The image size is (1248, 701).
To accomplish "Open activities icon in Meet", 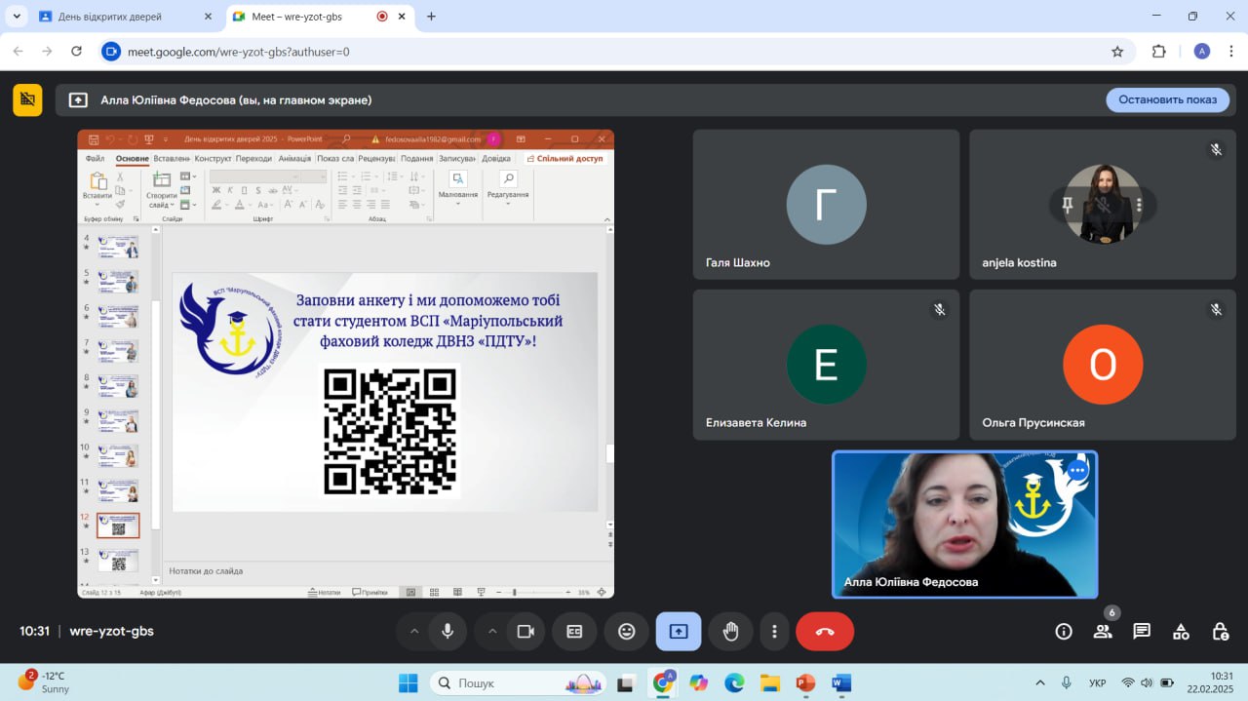I will (x=1181, y=632).
